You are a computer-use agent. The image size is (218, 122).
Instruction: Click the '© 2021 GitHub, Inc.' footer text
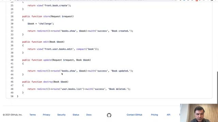13,115
